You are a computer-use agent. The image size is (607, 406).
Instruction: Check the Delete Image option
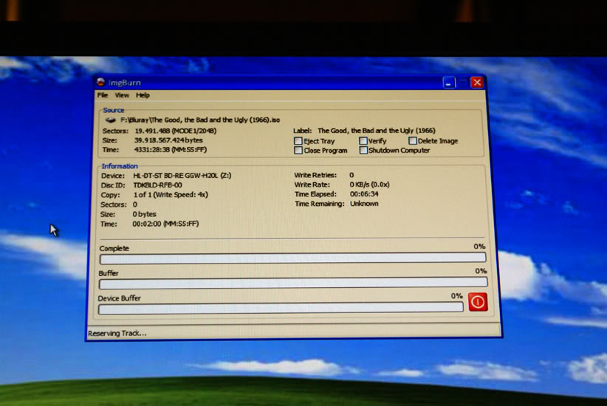tap(413, 140)
